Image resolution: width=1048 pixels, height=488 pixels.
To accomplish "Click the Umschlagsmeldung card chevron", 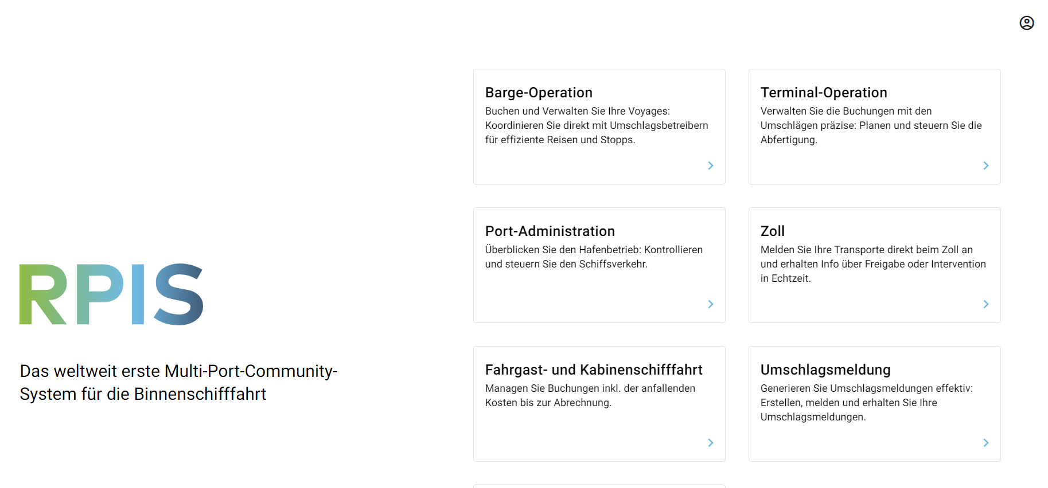I will [x=985, y=443].
